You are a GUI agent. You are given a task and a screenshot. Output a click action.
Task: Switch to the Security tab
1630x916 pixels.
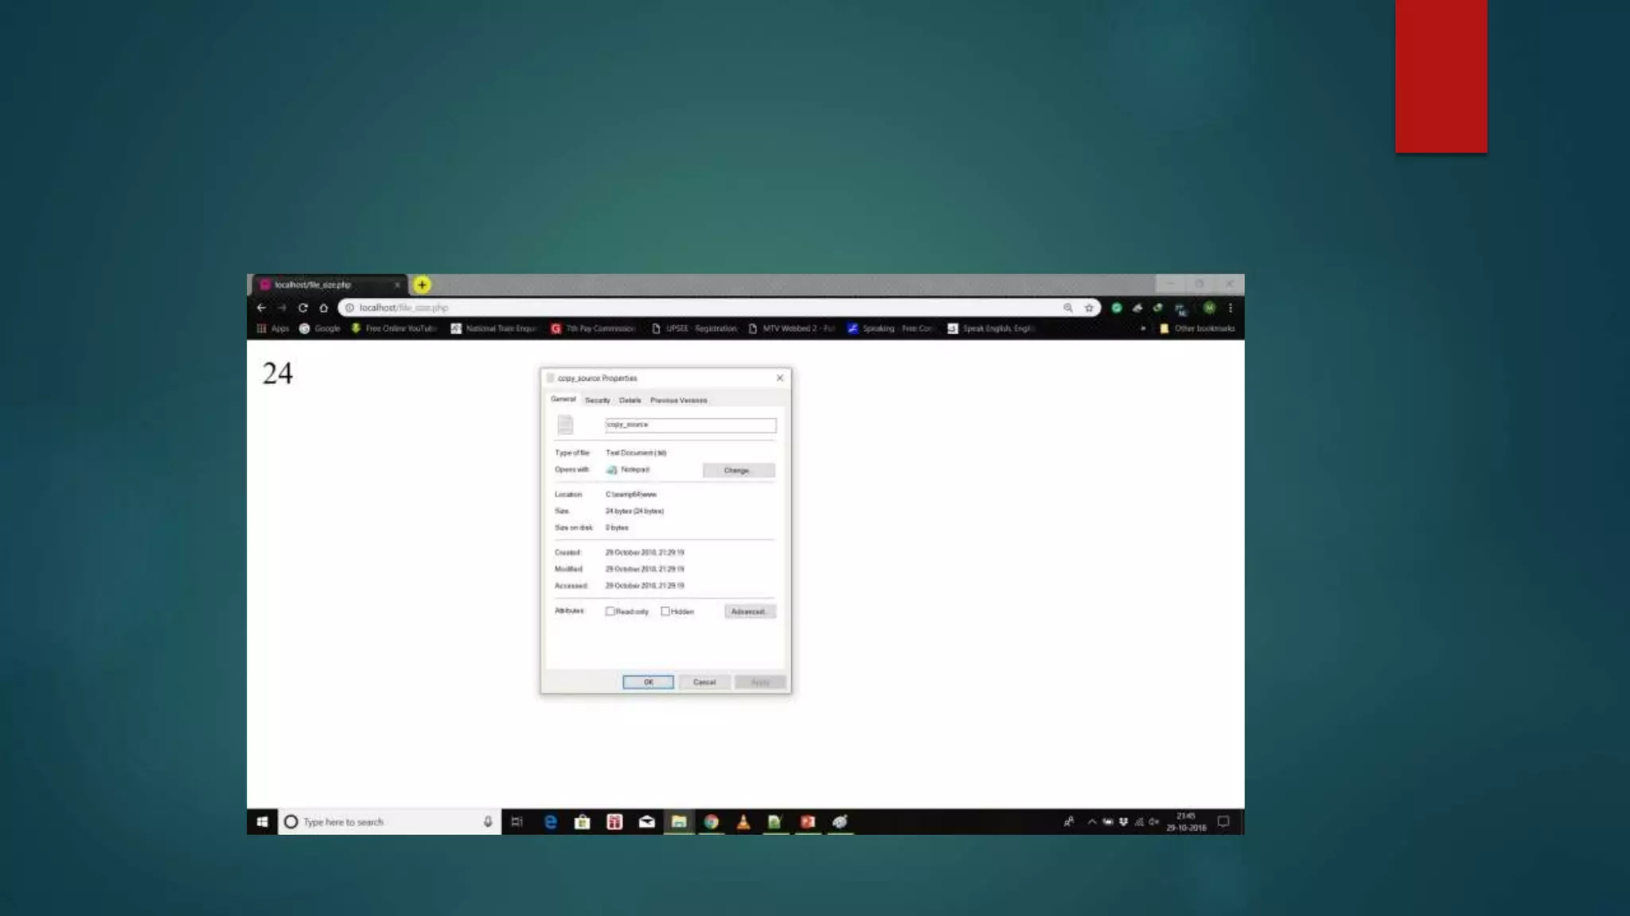pyautogui.click(x=597, y=401)
